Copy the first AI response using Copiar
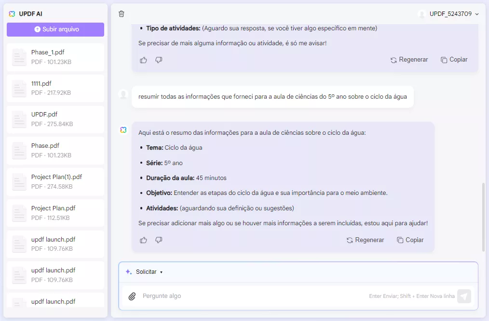This screenshot has width=489, height=321. (454, 59)
